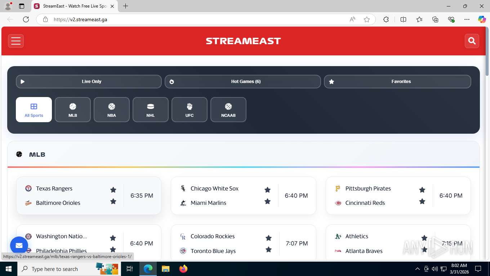Viewport: 490px width, 276px height.
Task: Open the Read aloud icon
Action: coord(352,19)
